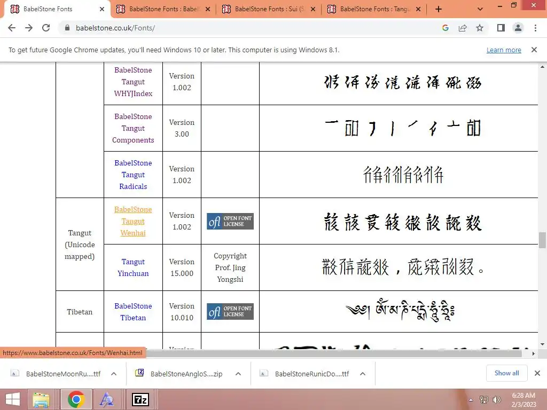View site information via the lock icon
547x410 pixels.
(x=67, y=28)
